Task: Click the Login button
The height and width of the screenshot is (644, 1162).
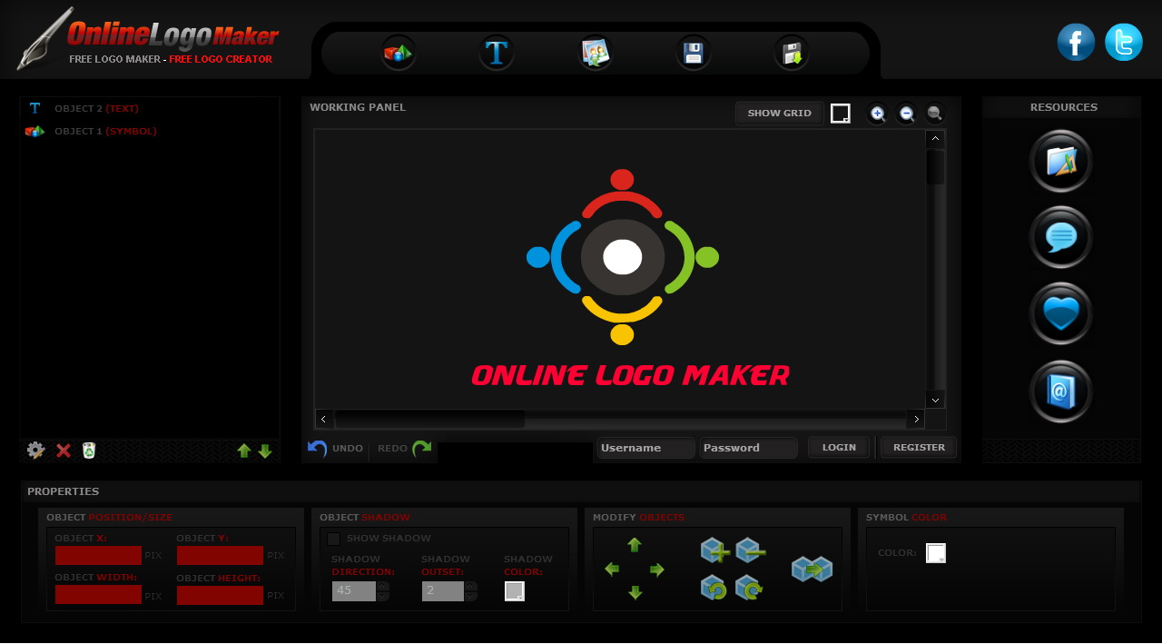Action: pyautogui.click(x=839, y=448)
